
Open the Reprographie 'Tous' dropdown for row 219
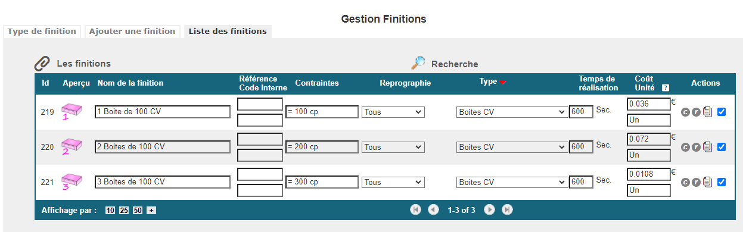click(393, 112)
